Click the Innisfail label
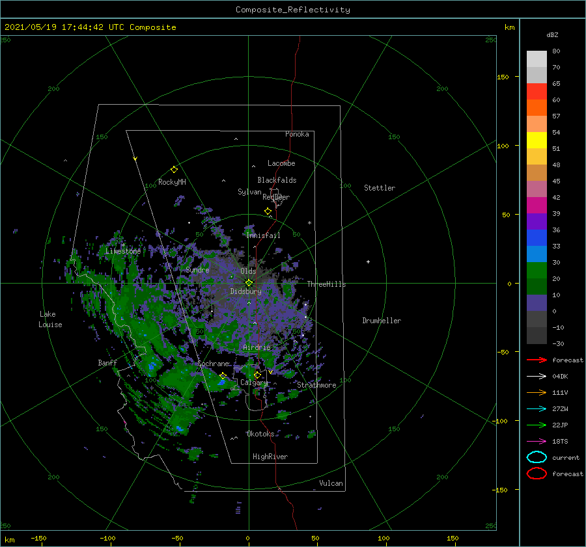This screenshot has height=547, width=586. 263,235
